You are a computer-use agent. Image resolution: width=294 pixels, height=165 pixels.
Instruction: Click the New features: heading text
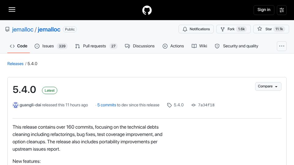pos(27,161)
